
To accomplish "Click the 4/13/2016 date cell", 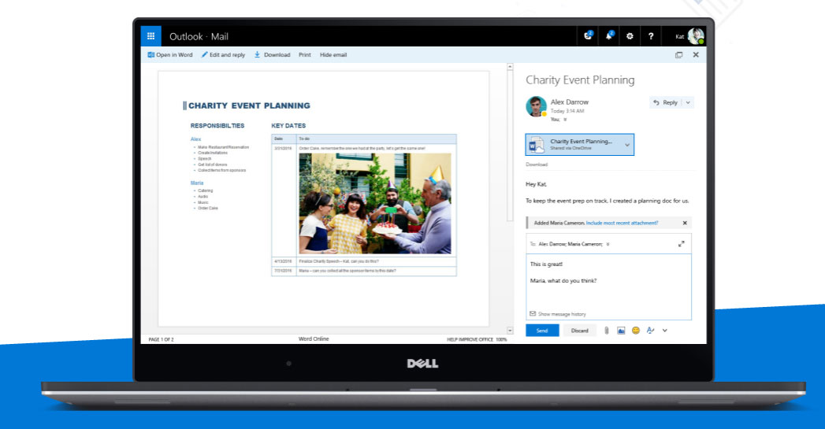I will point(284,261).
